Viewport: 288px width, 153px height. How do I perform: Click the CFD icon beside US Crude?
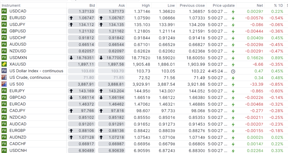[4, 77]
